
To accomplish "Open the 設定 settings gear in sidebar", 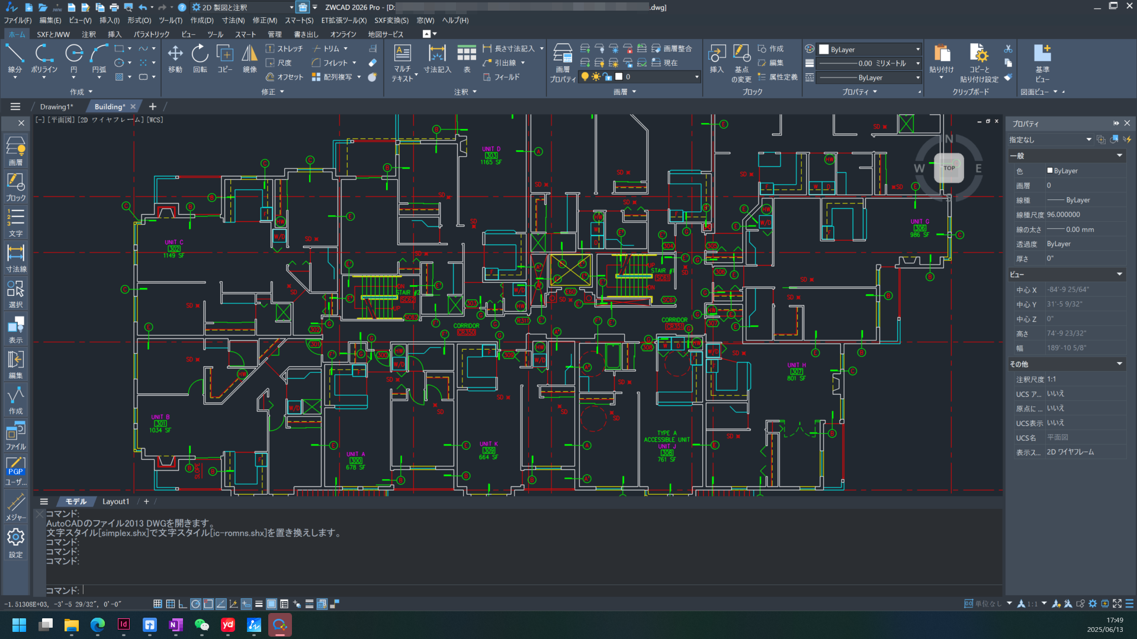I will point(16,543).
